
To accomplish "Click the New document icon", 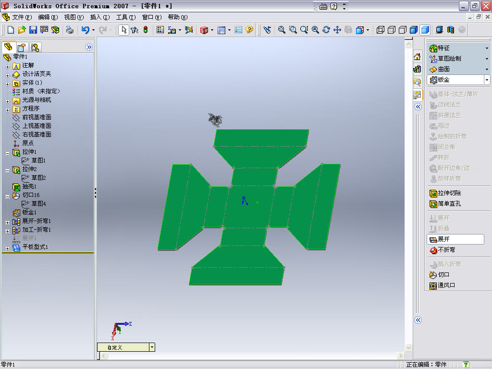I will (x=11, y=30).
